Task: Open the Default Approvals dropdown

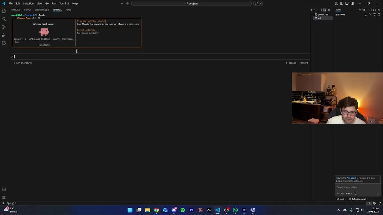Action: pos(358,199)
